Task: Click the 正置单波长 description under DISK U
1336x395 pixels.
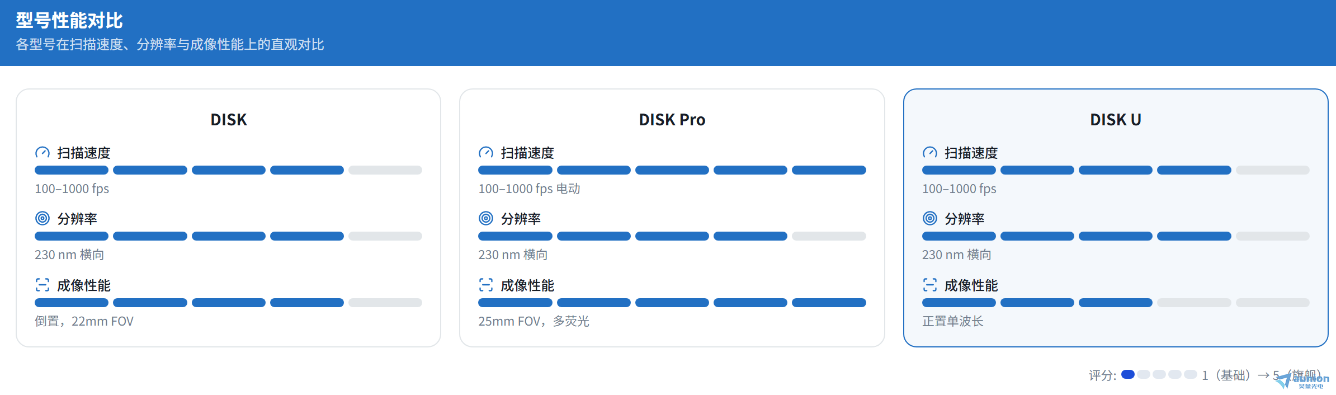Action: (953, 321)
